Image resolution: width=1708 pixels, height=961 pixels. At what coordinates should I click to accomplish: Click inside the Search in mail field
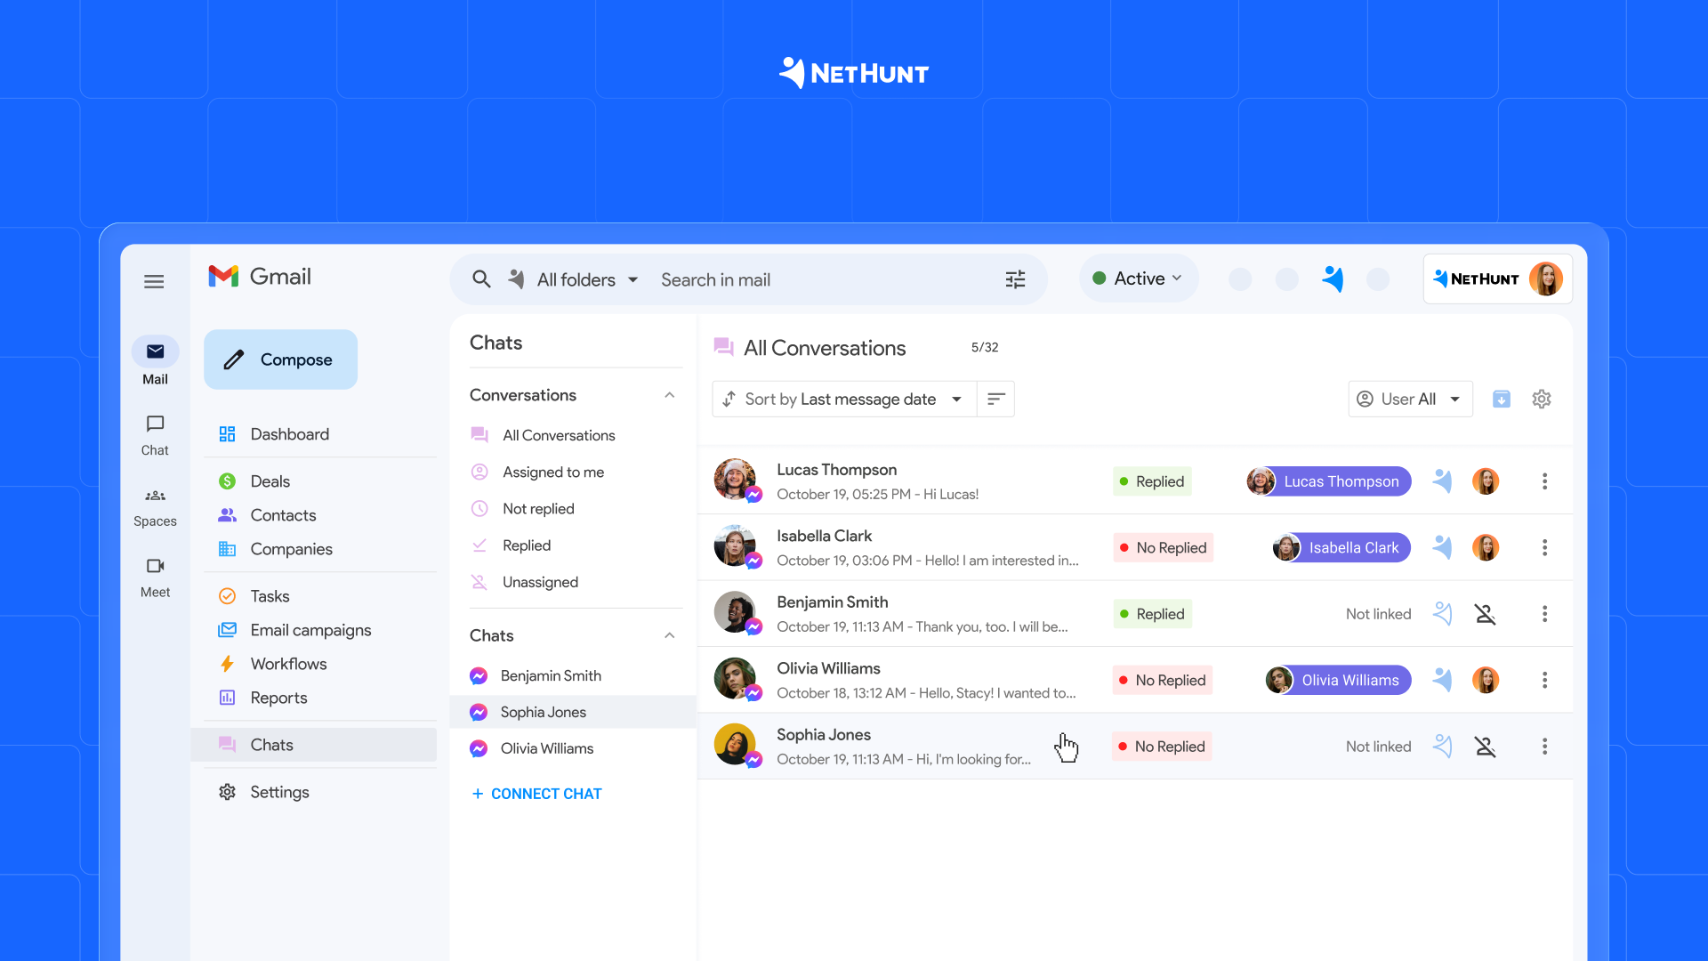pos(801,279)
